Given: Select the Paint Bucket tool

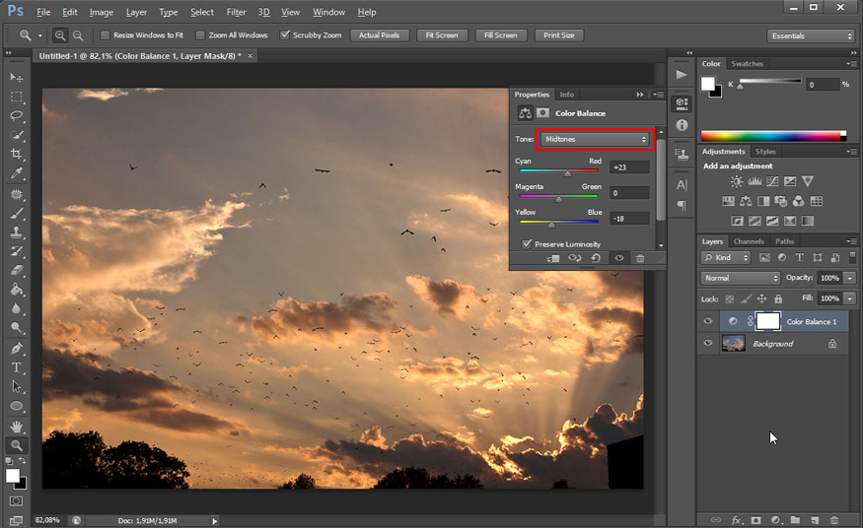Looking at the screenshot, I should [x=17, y=289].
